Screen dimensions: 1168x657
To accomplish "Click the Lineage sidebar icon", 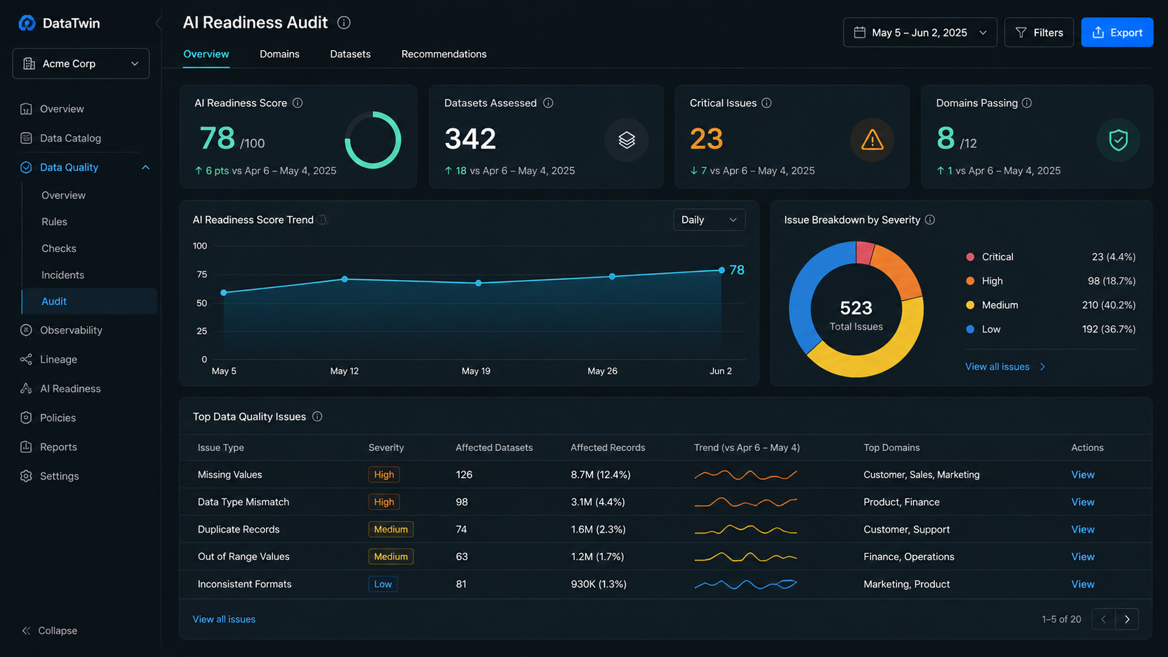I will click(x=27, y=360).
